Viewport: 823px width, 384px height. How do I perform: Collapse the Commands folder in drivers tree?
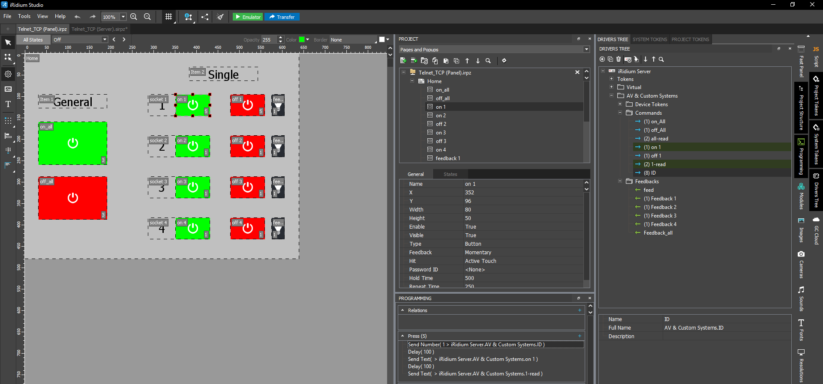(620, 113)
